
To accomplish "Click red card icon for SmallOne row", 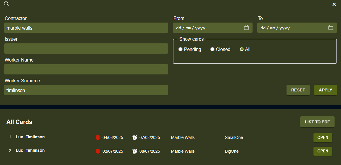I will pyautogui.click(x=98, y=137).
